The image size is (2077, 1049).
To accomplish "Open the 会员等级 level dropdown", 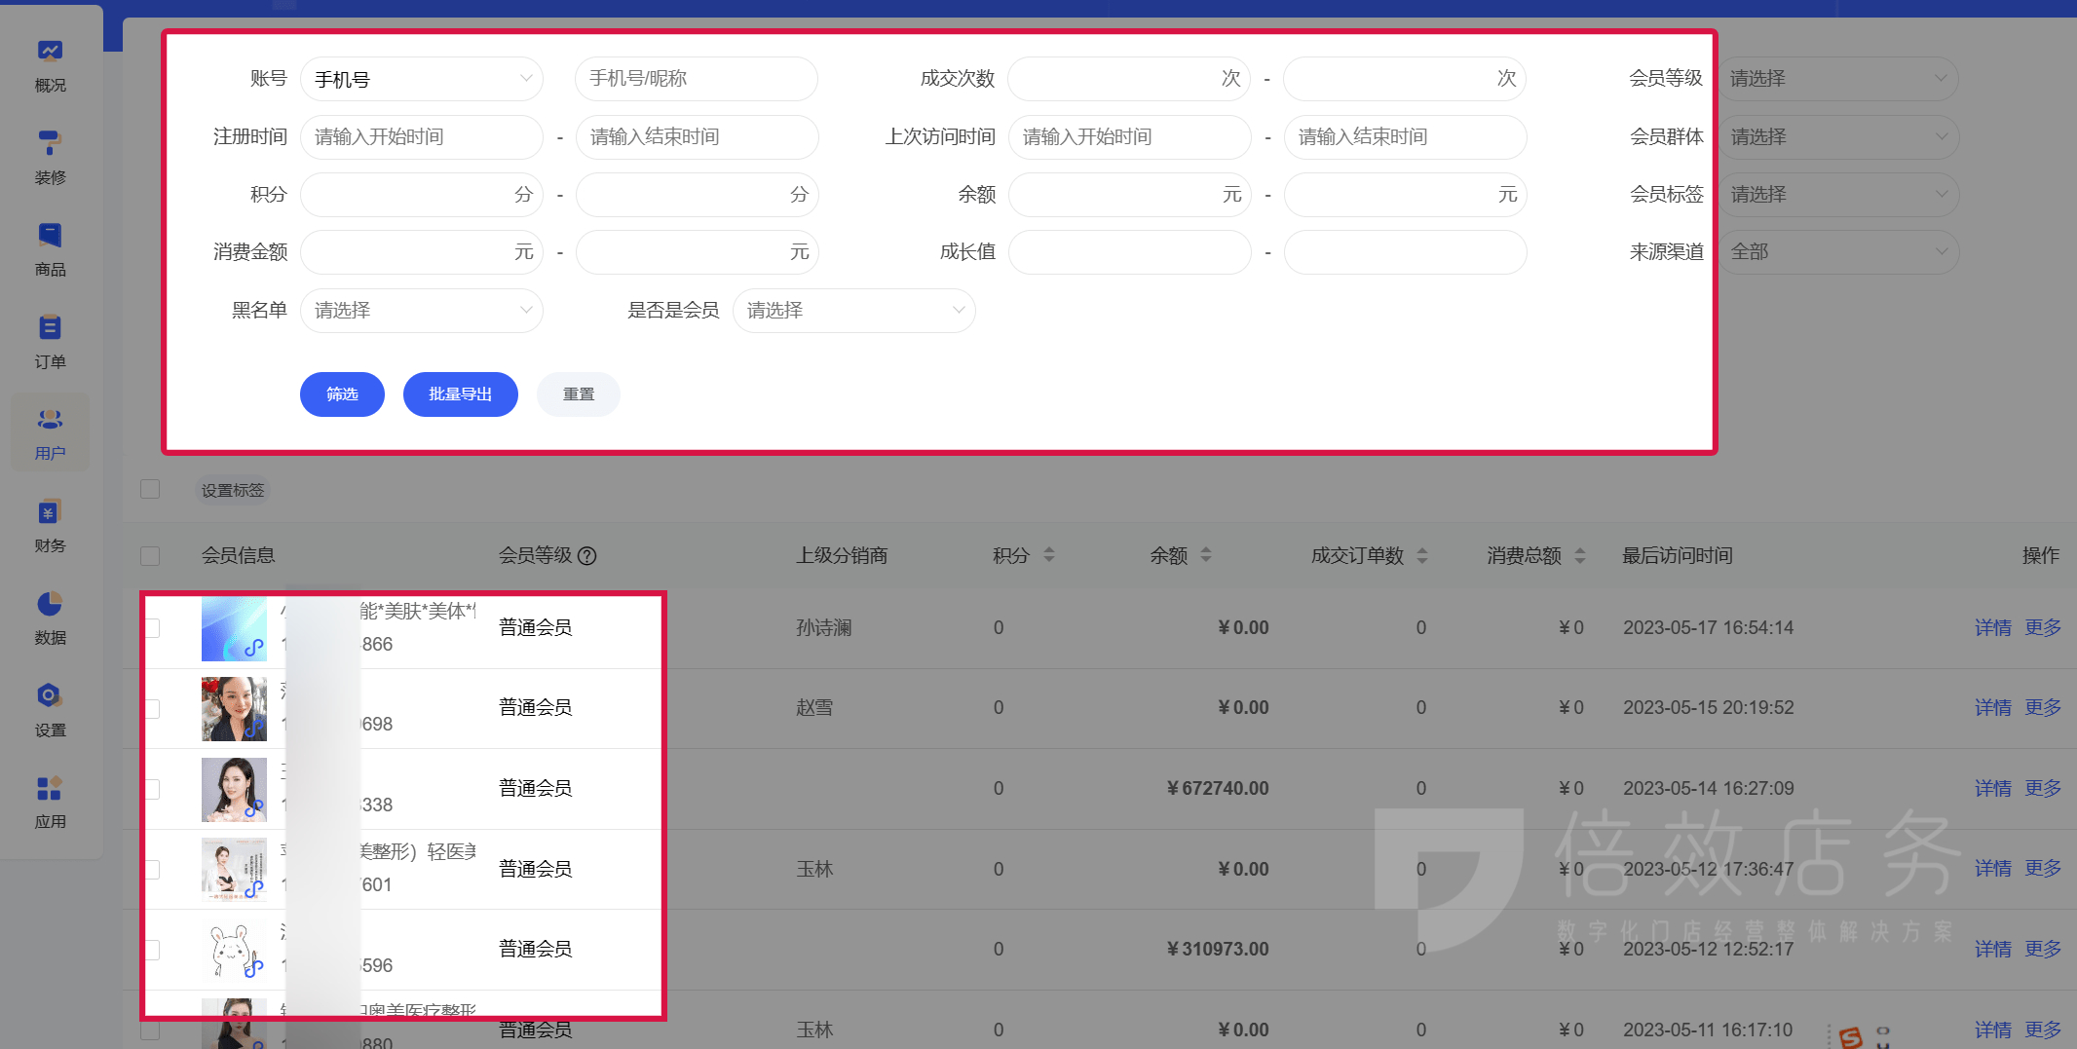I will [1837, 79].
